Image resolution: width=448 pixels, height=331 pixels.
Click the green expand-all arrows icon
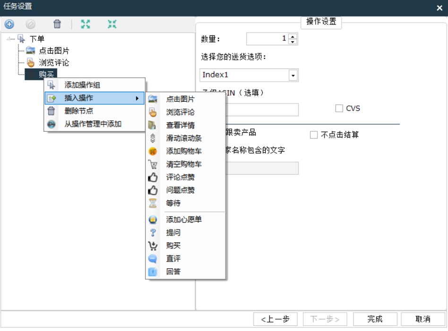(x=86, y=24)
